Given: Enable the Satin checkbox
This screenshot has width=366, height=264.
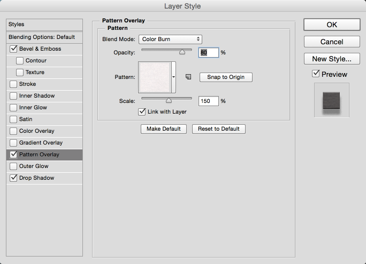Looking at the screenshot, I should [13, 119].
